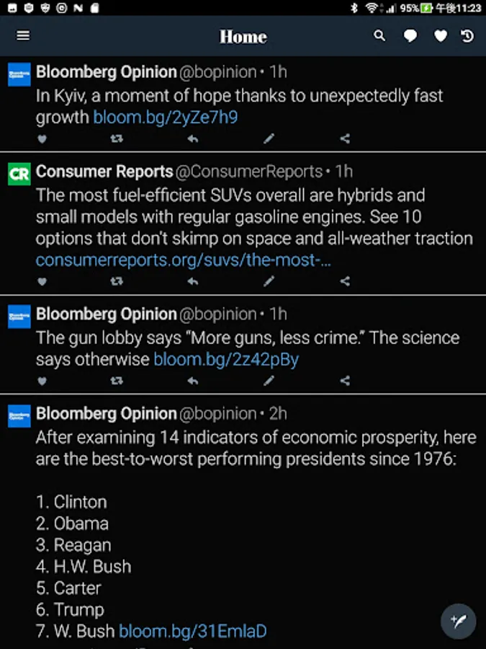Screen dimensions: 486x649
Task: Open the hamburger navigation menu
Action: point(23,35)
